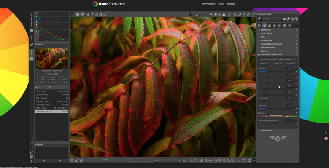Edit image in external editor
Image resolution: width=329 pixels, height=168 pixels.
coord(81,160)
